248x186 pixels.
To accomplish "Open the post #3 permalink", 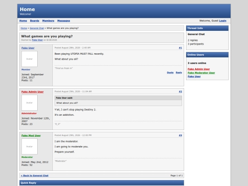I will [180, 135].
